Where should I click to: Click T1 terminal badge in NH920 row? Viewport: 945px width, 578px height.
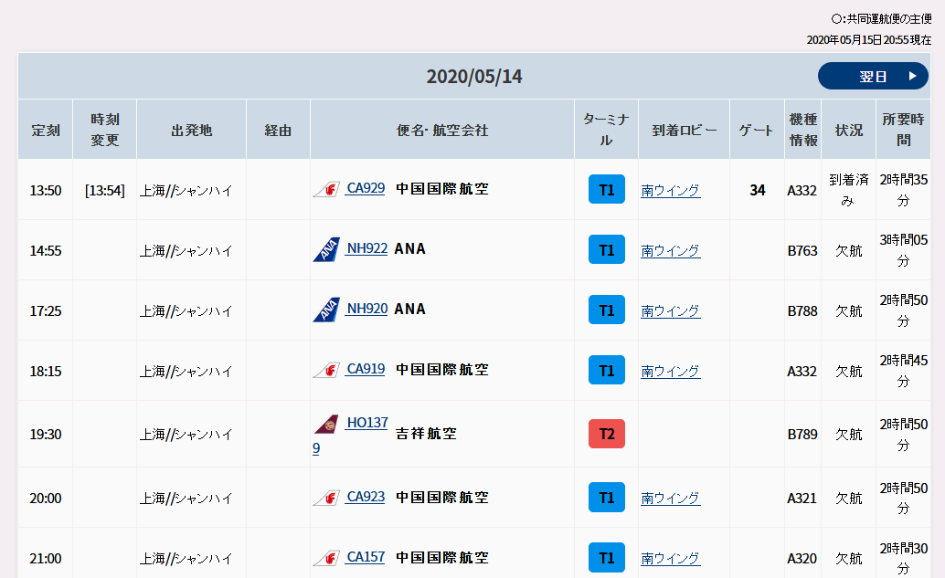click(x=607, y=310)
